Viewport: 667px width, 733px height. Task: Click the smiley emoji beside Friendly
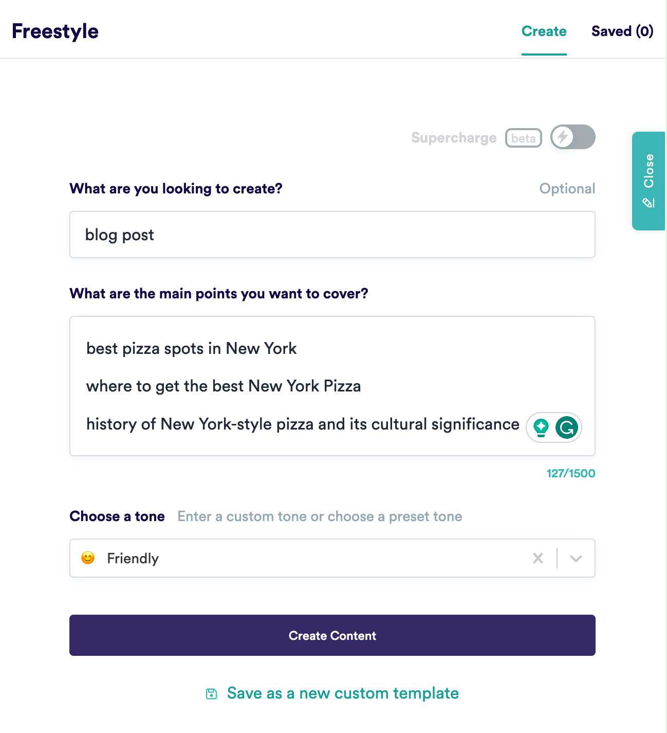(x=88, y=558)
